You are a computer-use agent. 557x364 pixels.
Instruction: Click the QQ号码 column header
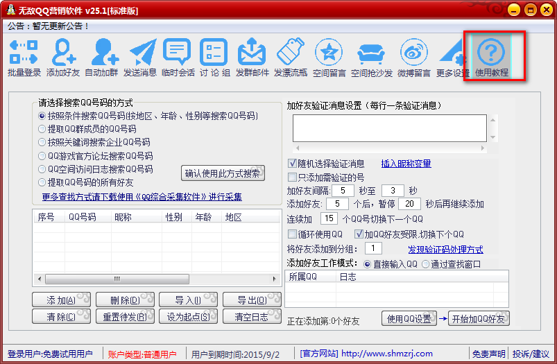pyautogui.click(x=87, y=217)
